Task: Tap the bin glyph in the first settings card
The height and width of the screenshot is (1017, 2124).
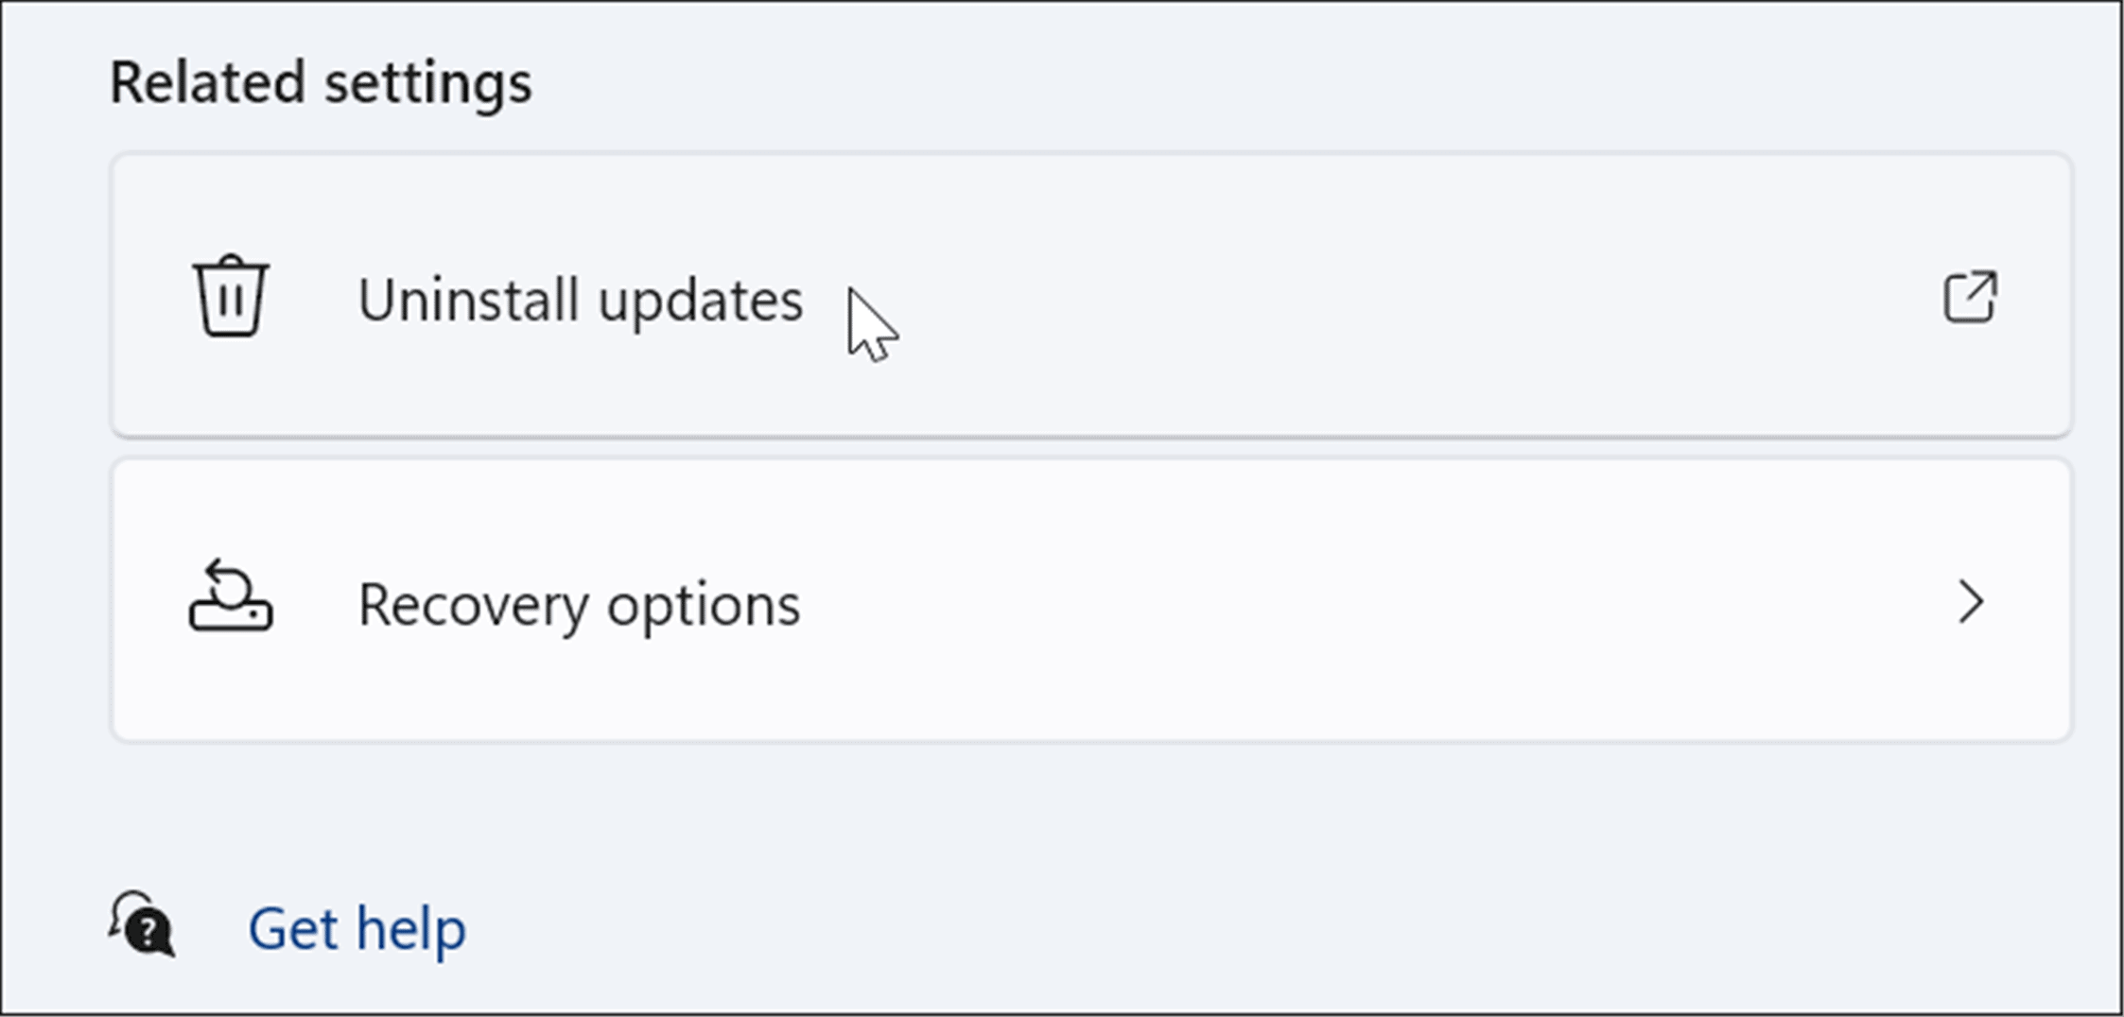Action: click(x=231, y=297)
